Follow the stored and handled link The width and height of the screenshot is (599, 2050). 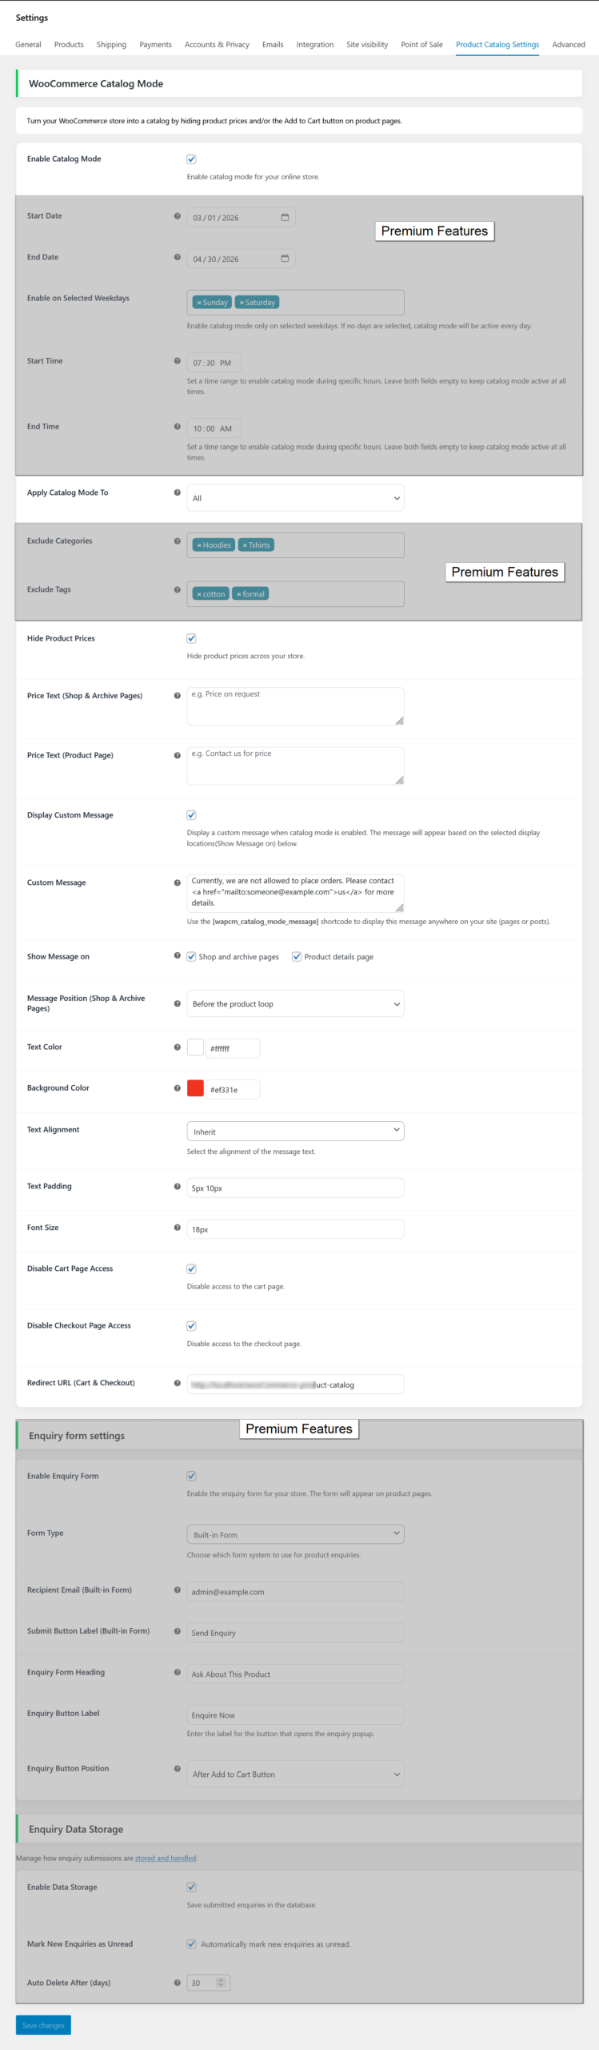pyautogui.click(x=166, y=1859)
